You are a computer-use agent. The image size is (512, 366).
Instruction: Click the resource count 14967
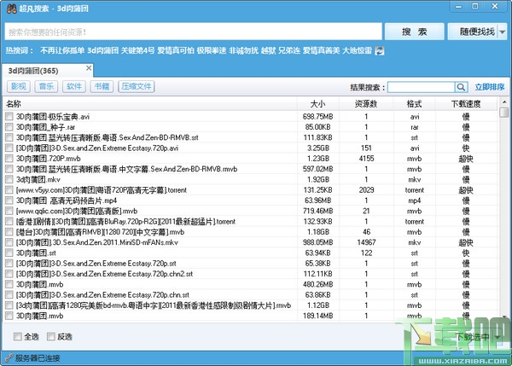tap(366, 242)
